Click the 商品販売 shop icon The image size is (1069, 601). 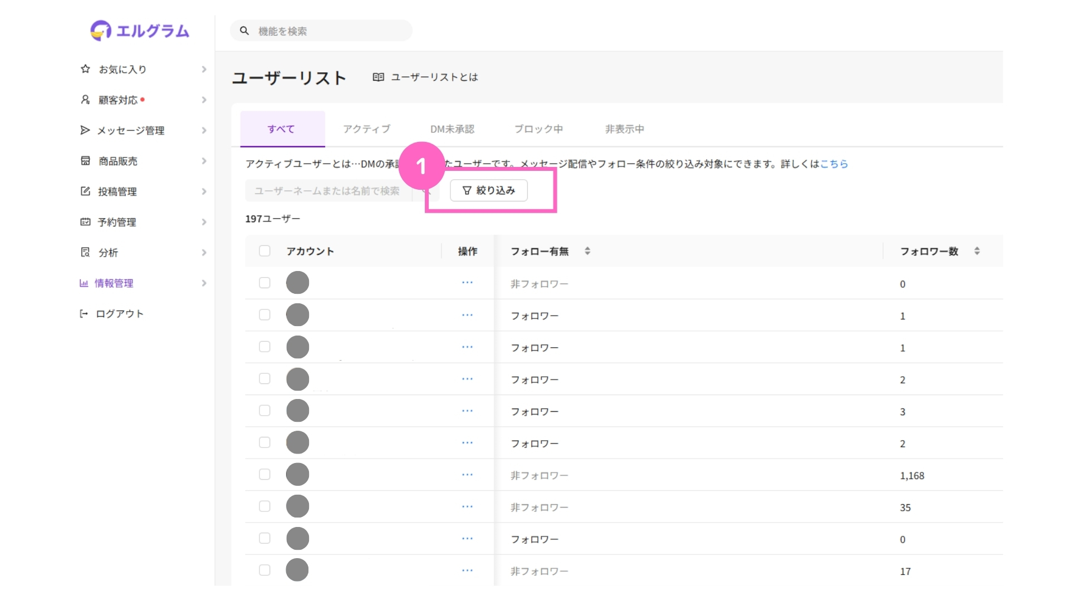click(85, 161)
